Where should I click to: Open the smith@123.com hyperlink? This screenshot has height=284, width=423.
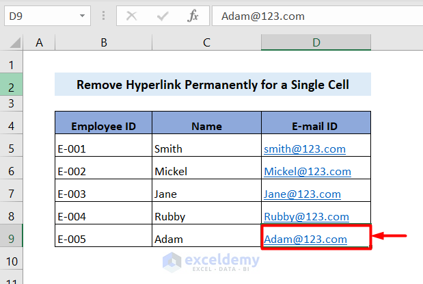(x=305, y=149)
